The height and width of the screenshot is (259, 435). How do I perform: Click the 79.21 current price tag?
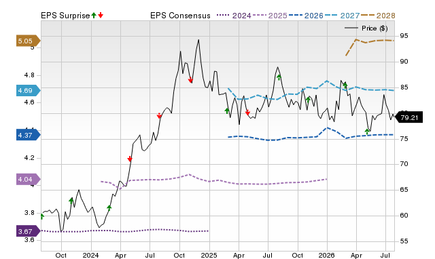click(x=408, y=117)
